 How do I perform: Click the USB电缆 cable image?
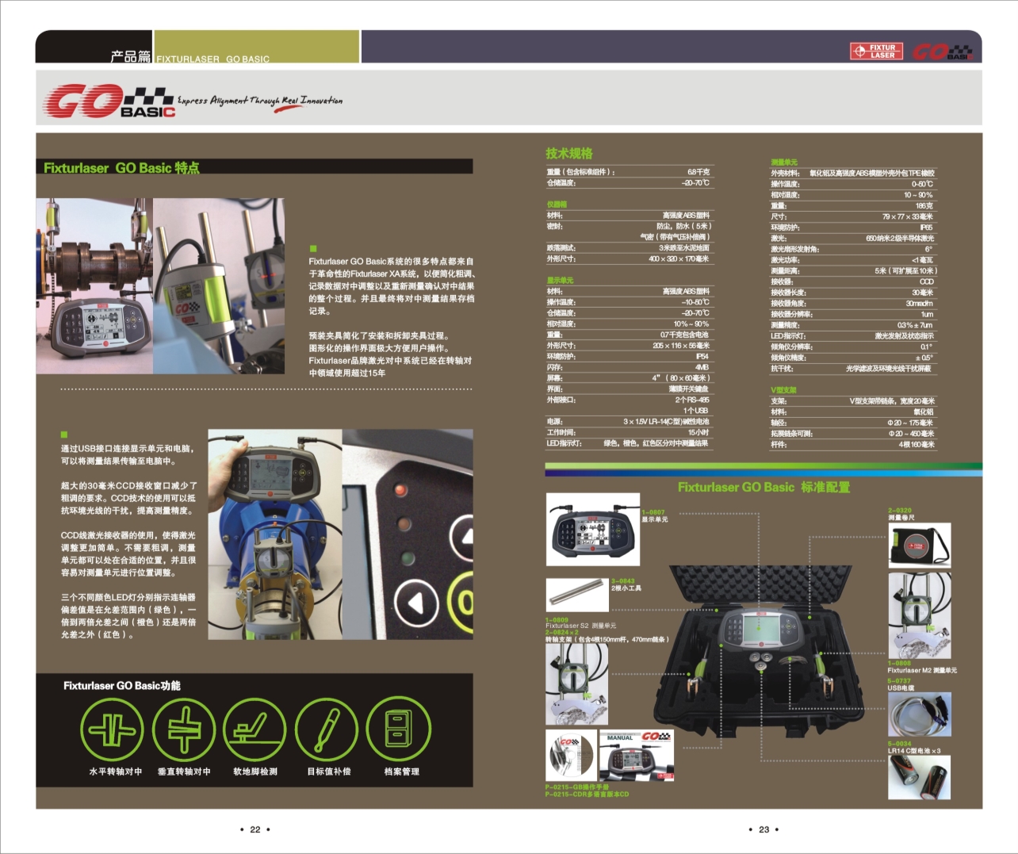click(919, 714)
